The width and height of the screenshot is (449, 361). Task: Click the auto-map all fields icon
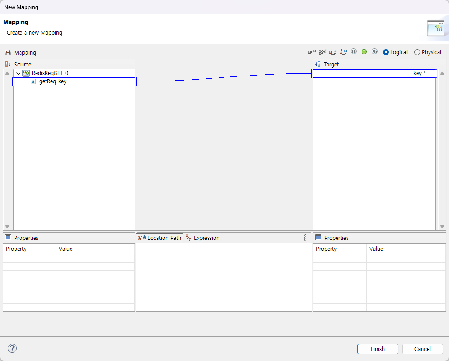pyautogui.click(x=322, y=51)
